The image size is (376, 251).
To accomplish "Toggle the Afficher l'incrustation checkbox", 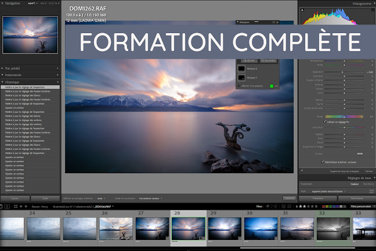I will (x=238, y=86).
